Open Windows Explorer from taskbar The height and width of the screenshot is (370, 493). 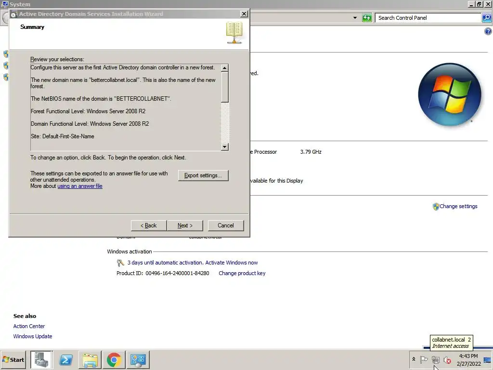(90, 359)
